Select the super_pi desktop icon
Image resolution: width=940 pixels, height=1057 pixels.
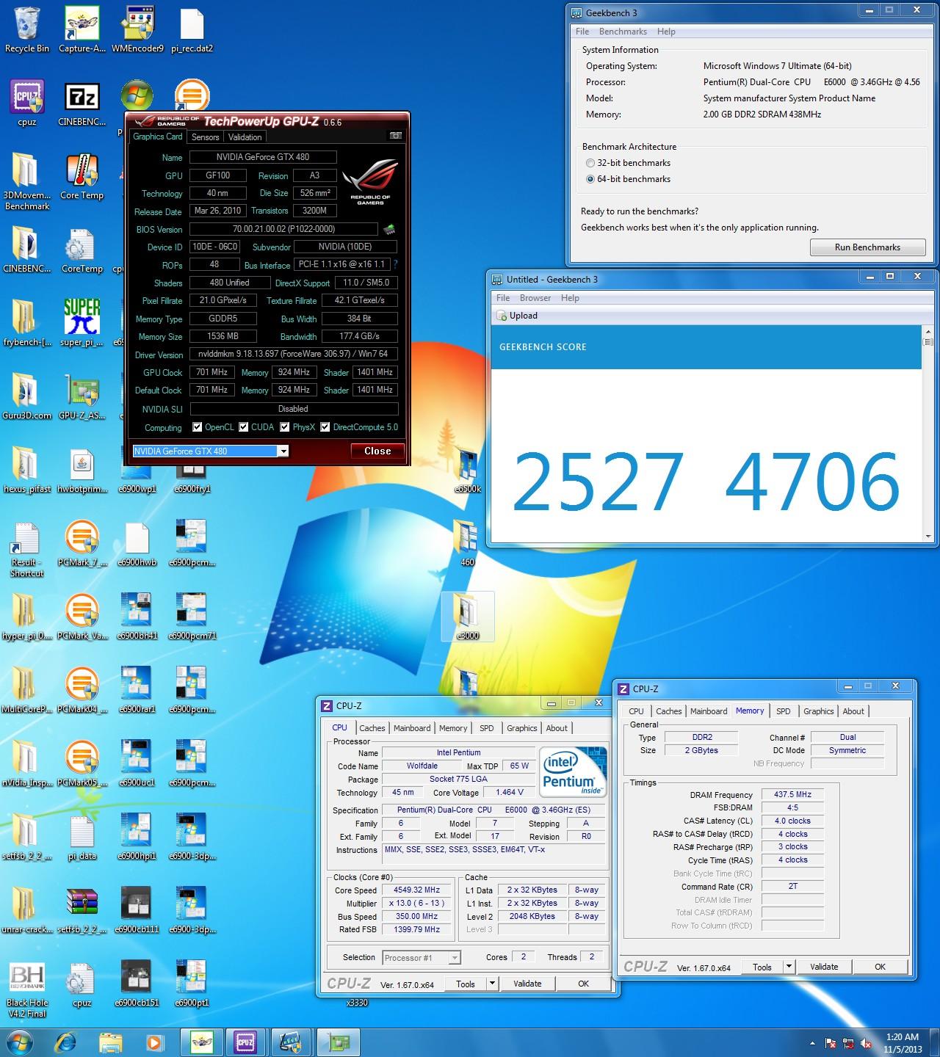(x=82, y=323)
